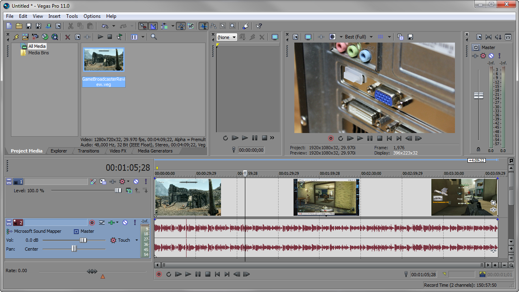519x292 pixels.
Task: Solo audio track 2
Action: click(x=135, y=223)
